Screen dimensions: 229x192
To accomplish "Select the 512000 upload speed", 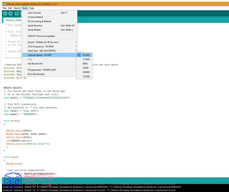I will [84, 76].
